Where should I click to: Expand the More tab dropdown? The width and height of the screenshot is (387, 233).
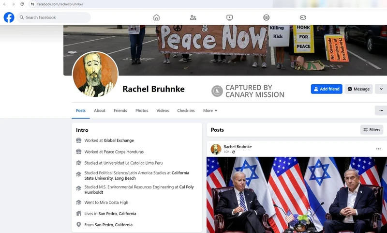click(x=210, y=110)
